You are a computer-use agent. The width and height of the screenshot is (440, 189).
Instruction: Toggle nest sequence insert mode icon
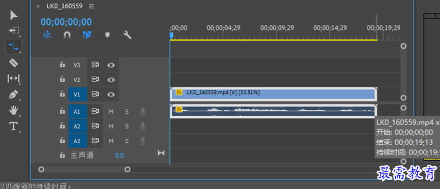(x=47, y=35)
